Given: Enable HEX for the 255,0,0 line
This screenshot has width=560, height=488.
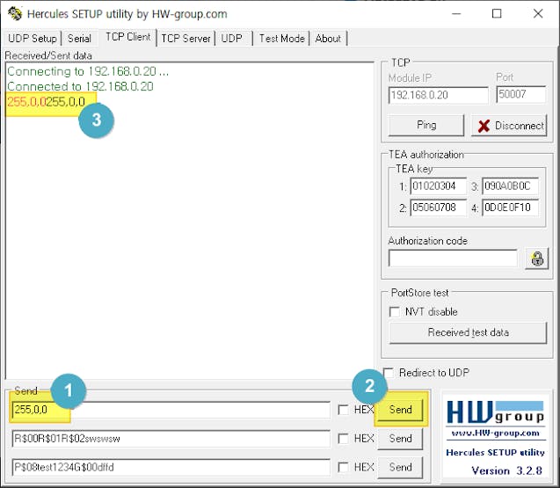Looking at the screenshot, I should point(343,410).
